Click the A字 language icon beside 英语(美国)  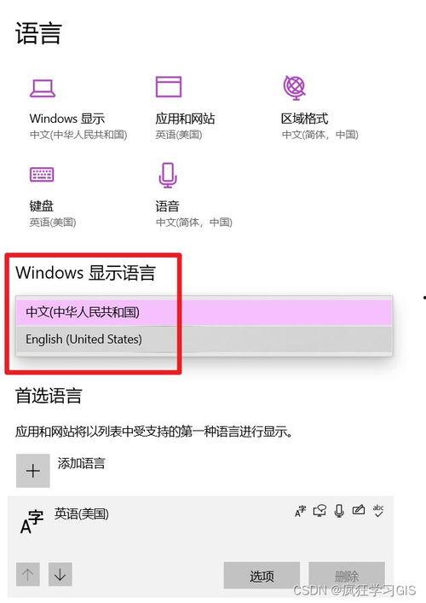coord(32,522)
